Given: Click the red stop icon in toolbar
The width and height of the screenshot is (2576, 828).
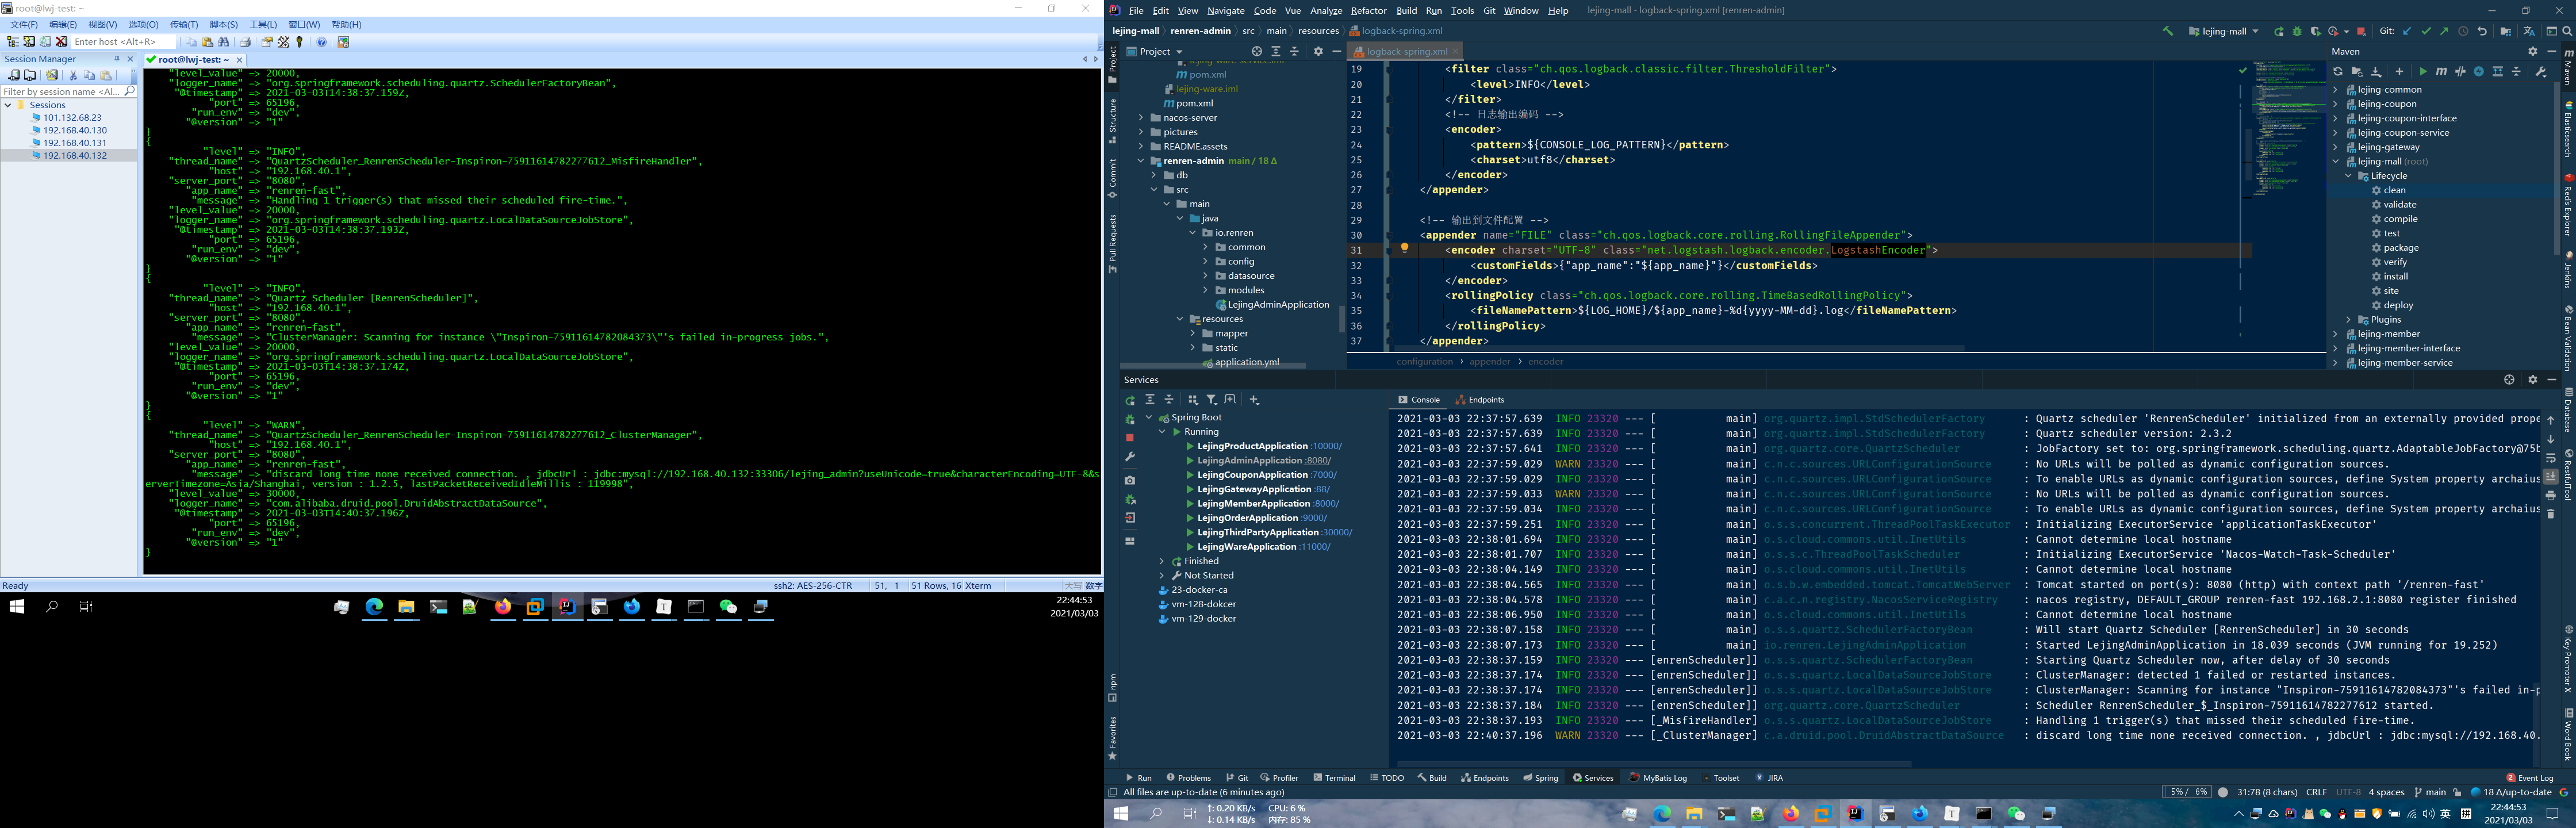Looking at the screenshot, I should point(2361,31).
